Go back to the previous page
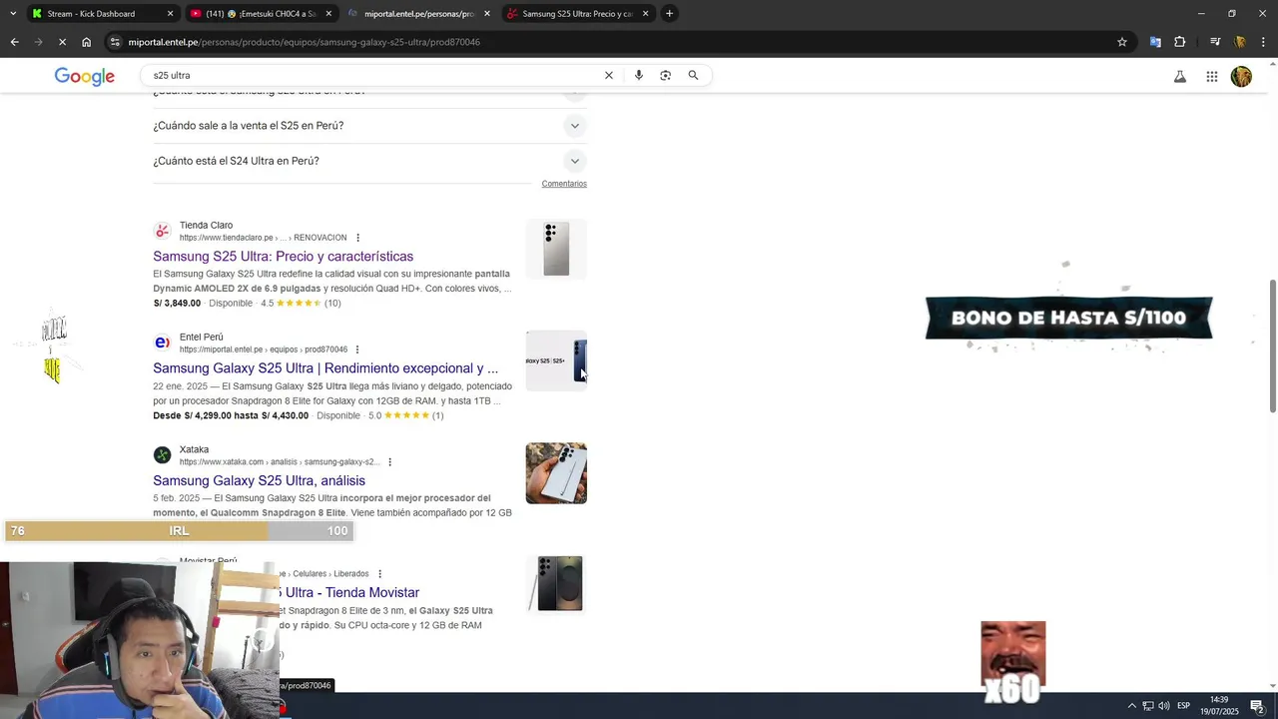Image resolution: width=1278 pixels, height=719 pixels. pyautogui.click(x=14, y=42)
